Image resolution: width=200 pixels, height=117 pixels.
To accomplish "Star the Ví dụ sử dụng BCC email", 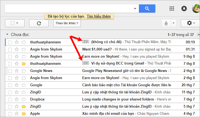I will tap(17, 63).
